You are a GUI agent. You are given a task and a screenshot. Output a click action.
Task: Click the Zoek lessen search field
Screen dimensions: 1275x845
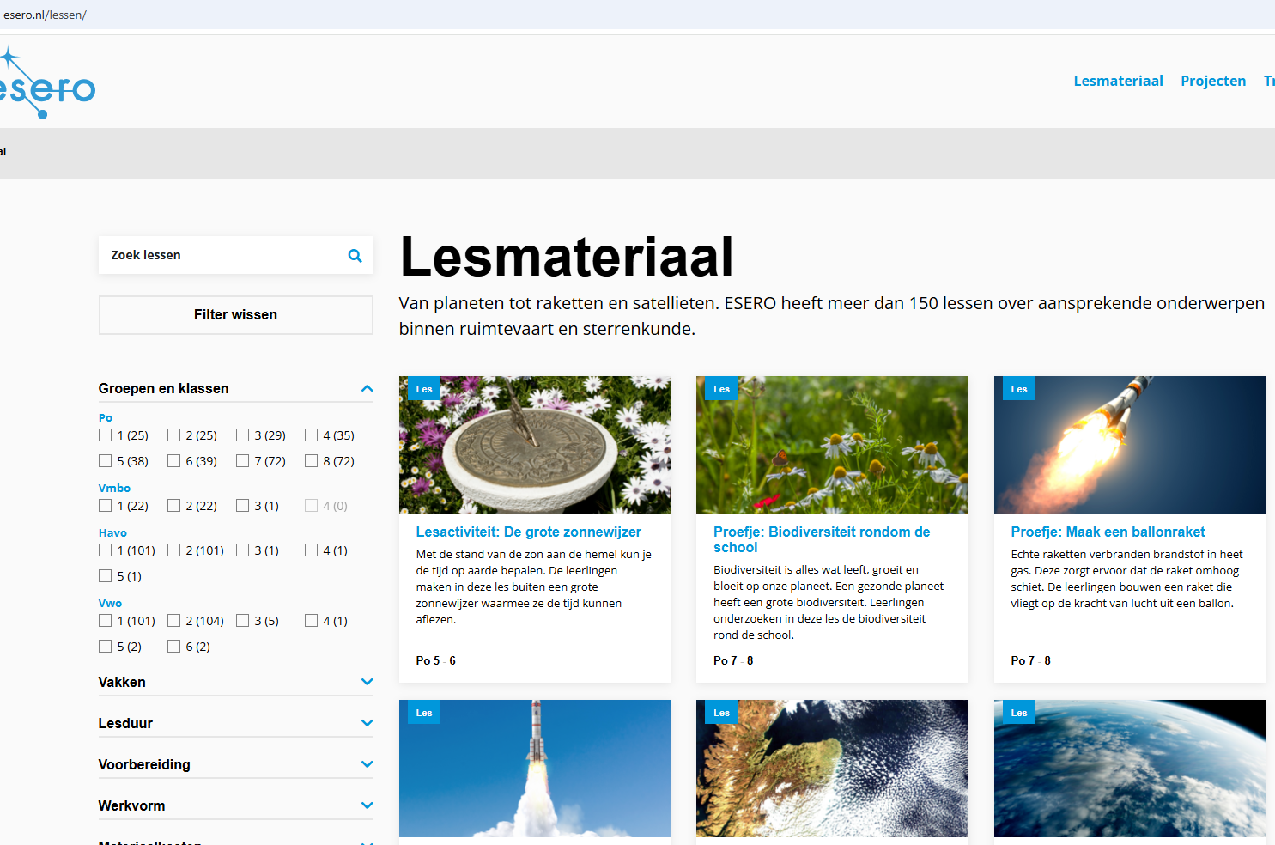pyautogui.click(x=223, y=256)
